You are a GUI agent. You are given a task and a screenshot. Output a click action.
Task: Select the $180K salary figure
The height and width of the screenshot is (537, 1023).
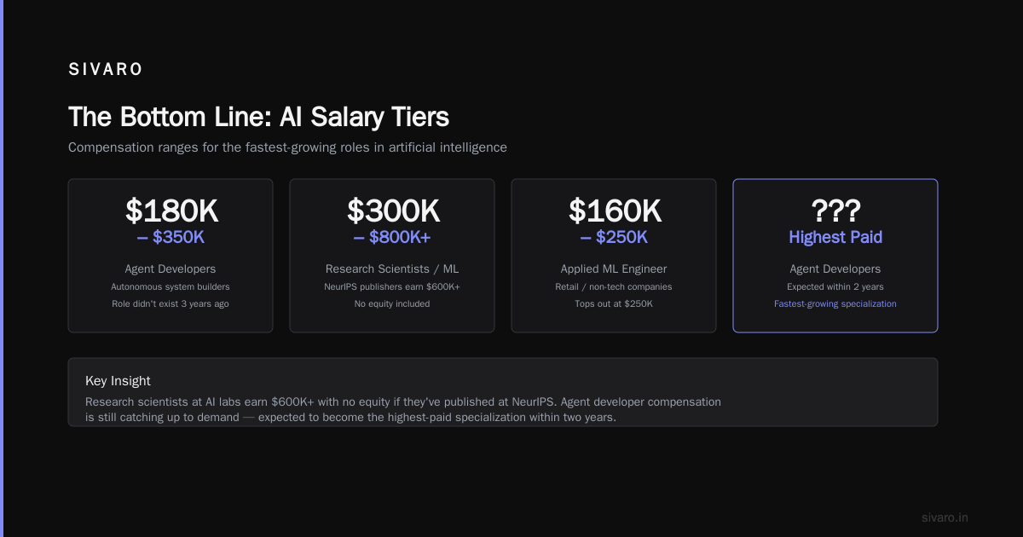(170, 211)
